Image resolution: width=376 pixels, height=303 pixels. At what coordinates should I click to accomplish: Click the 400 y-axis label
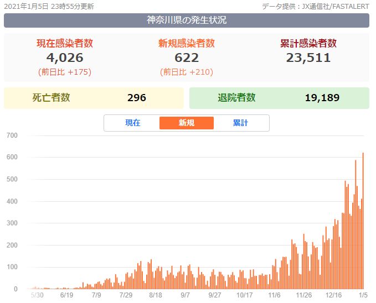click(x=12, y=201)
